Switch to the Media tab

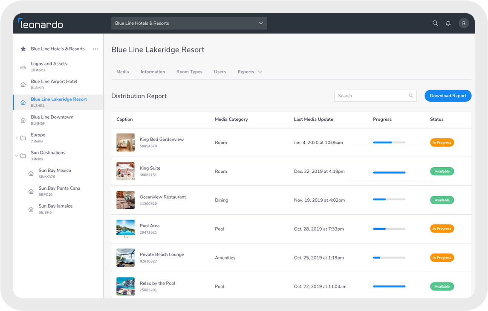tap(123, 72)
